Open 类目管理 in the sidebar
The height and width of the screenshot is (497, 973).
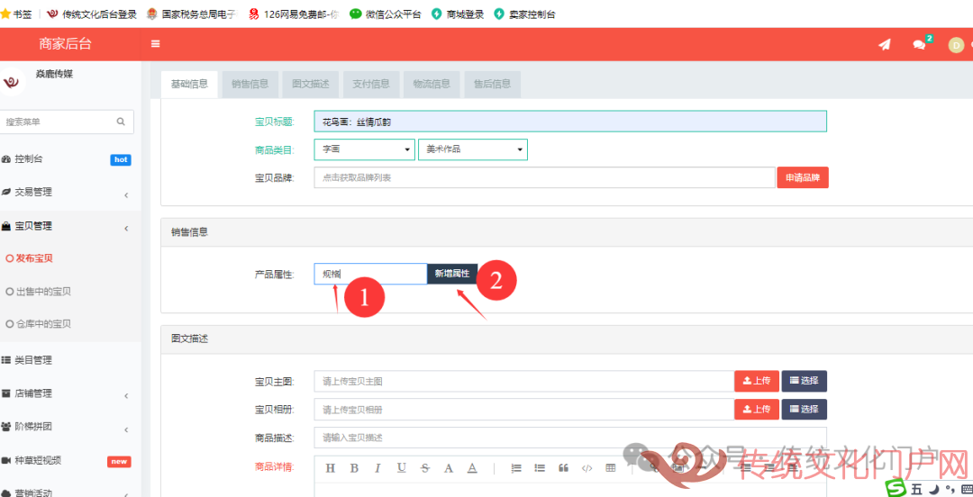pos(70,360)
